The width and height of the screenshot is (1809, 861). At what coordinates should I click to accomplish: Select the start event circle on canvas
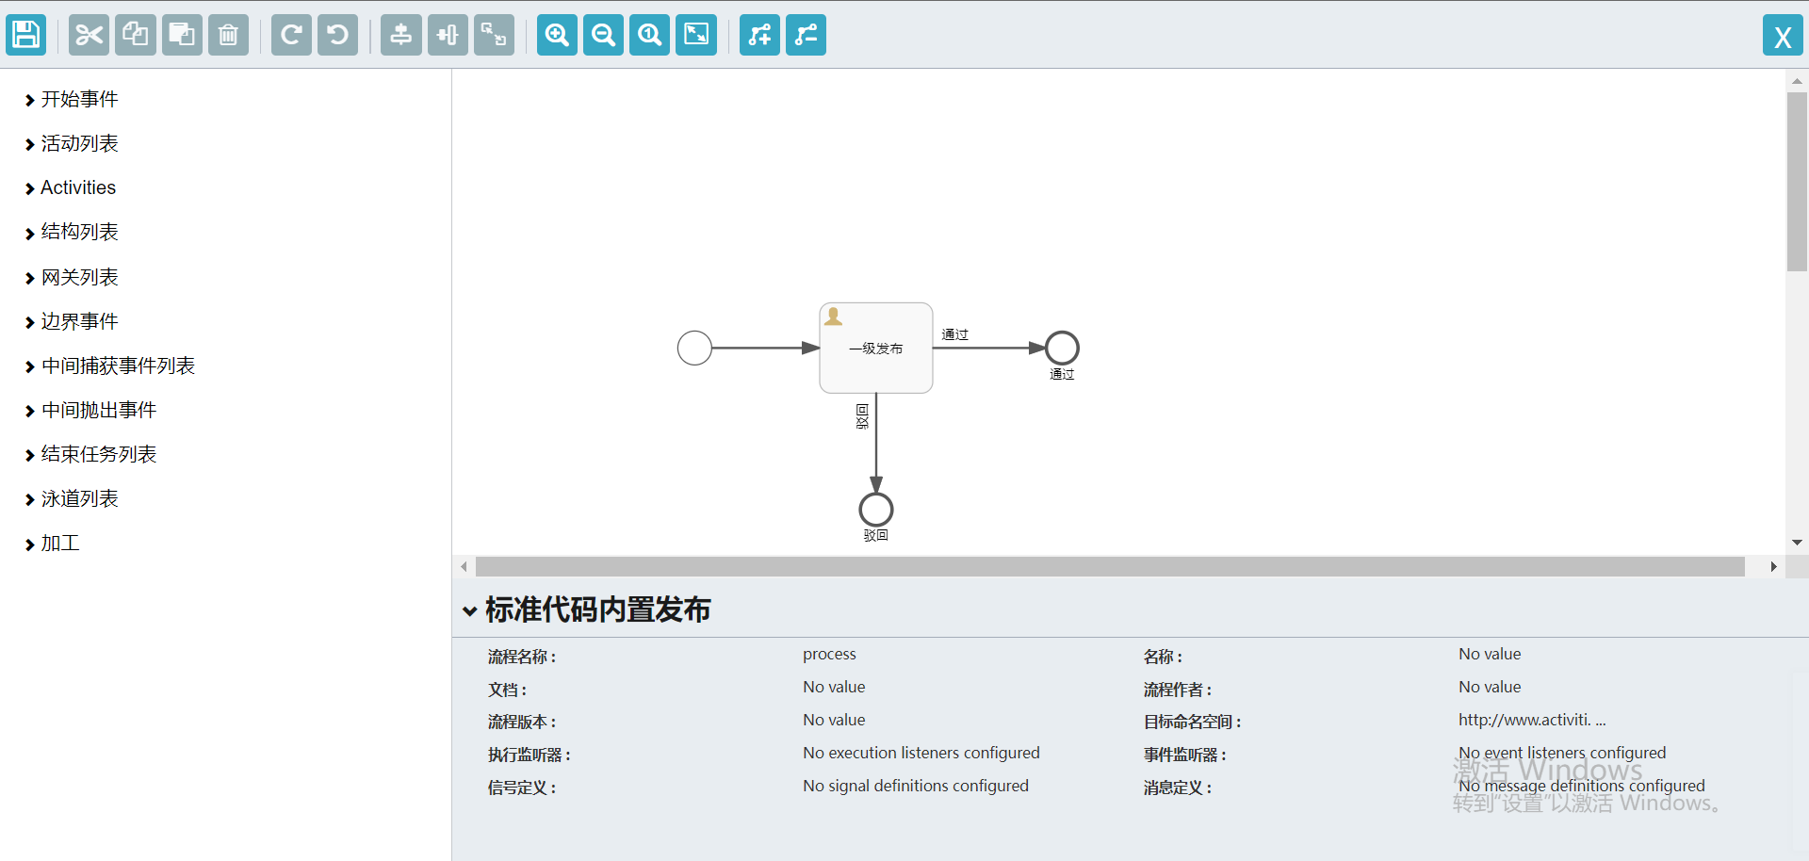[694, 348]
